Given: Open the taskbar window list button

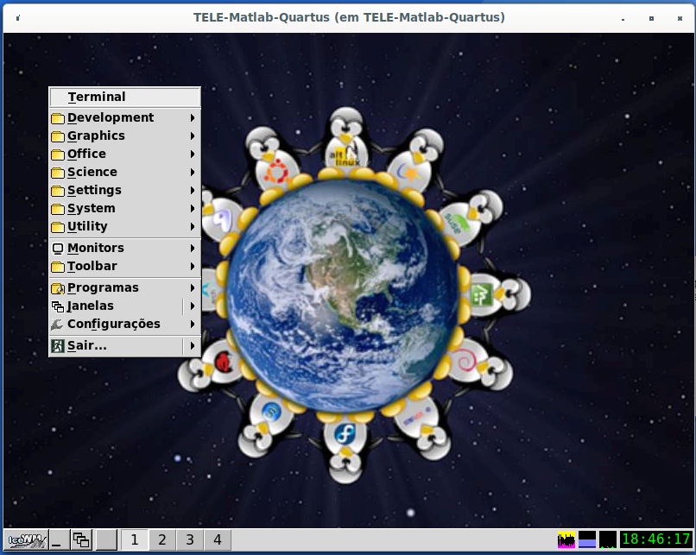Looking at the screenshot, I should coord(82,540).
